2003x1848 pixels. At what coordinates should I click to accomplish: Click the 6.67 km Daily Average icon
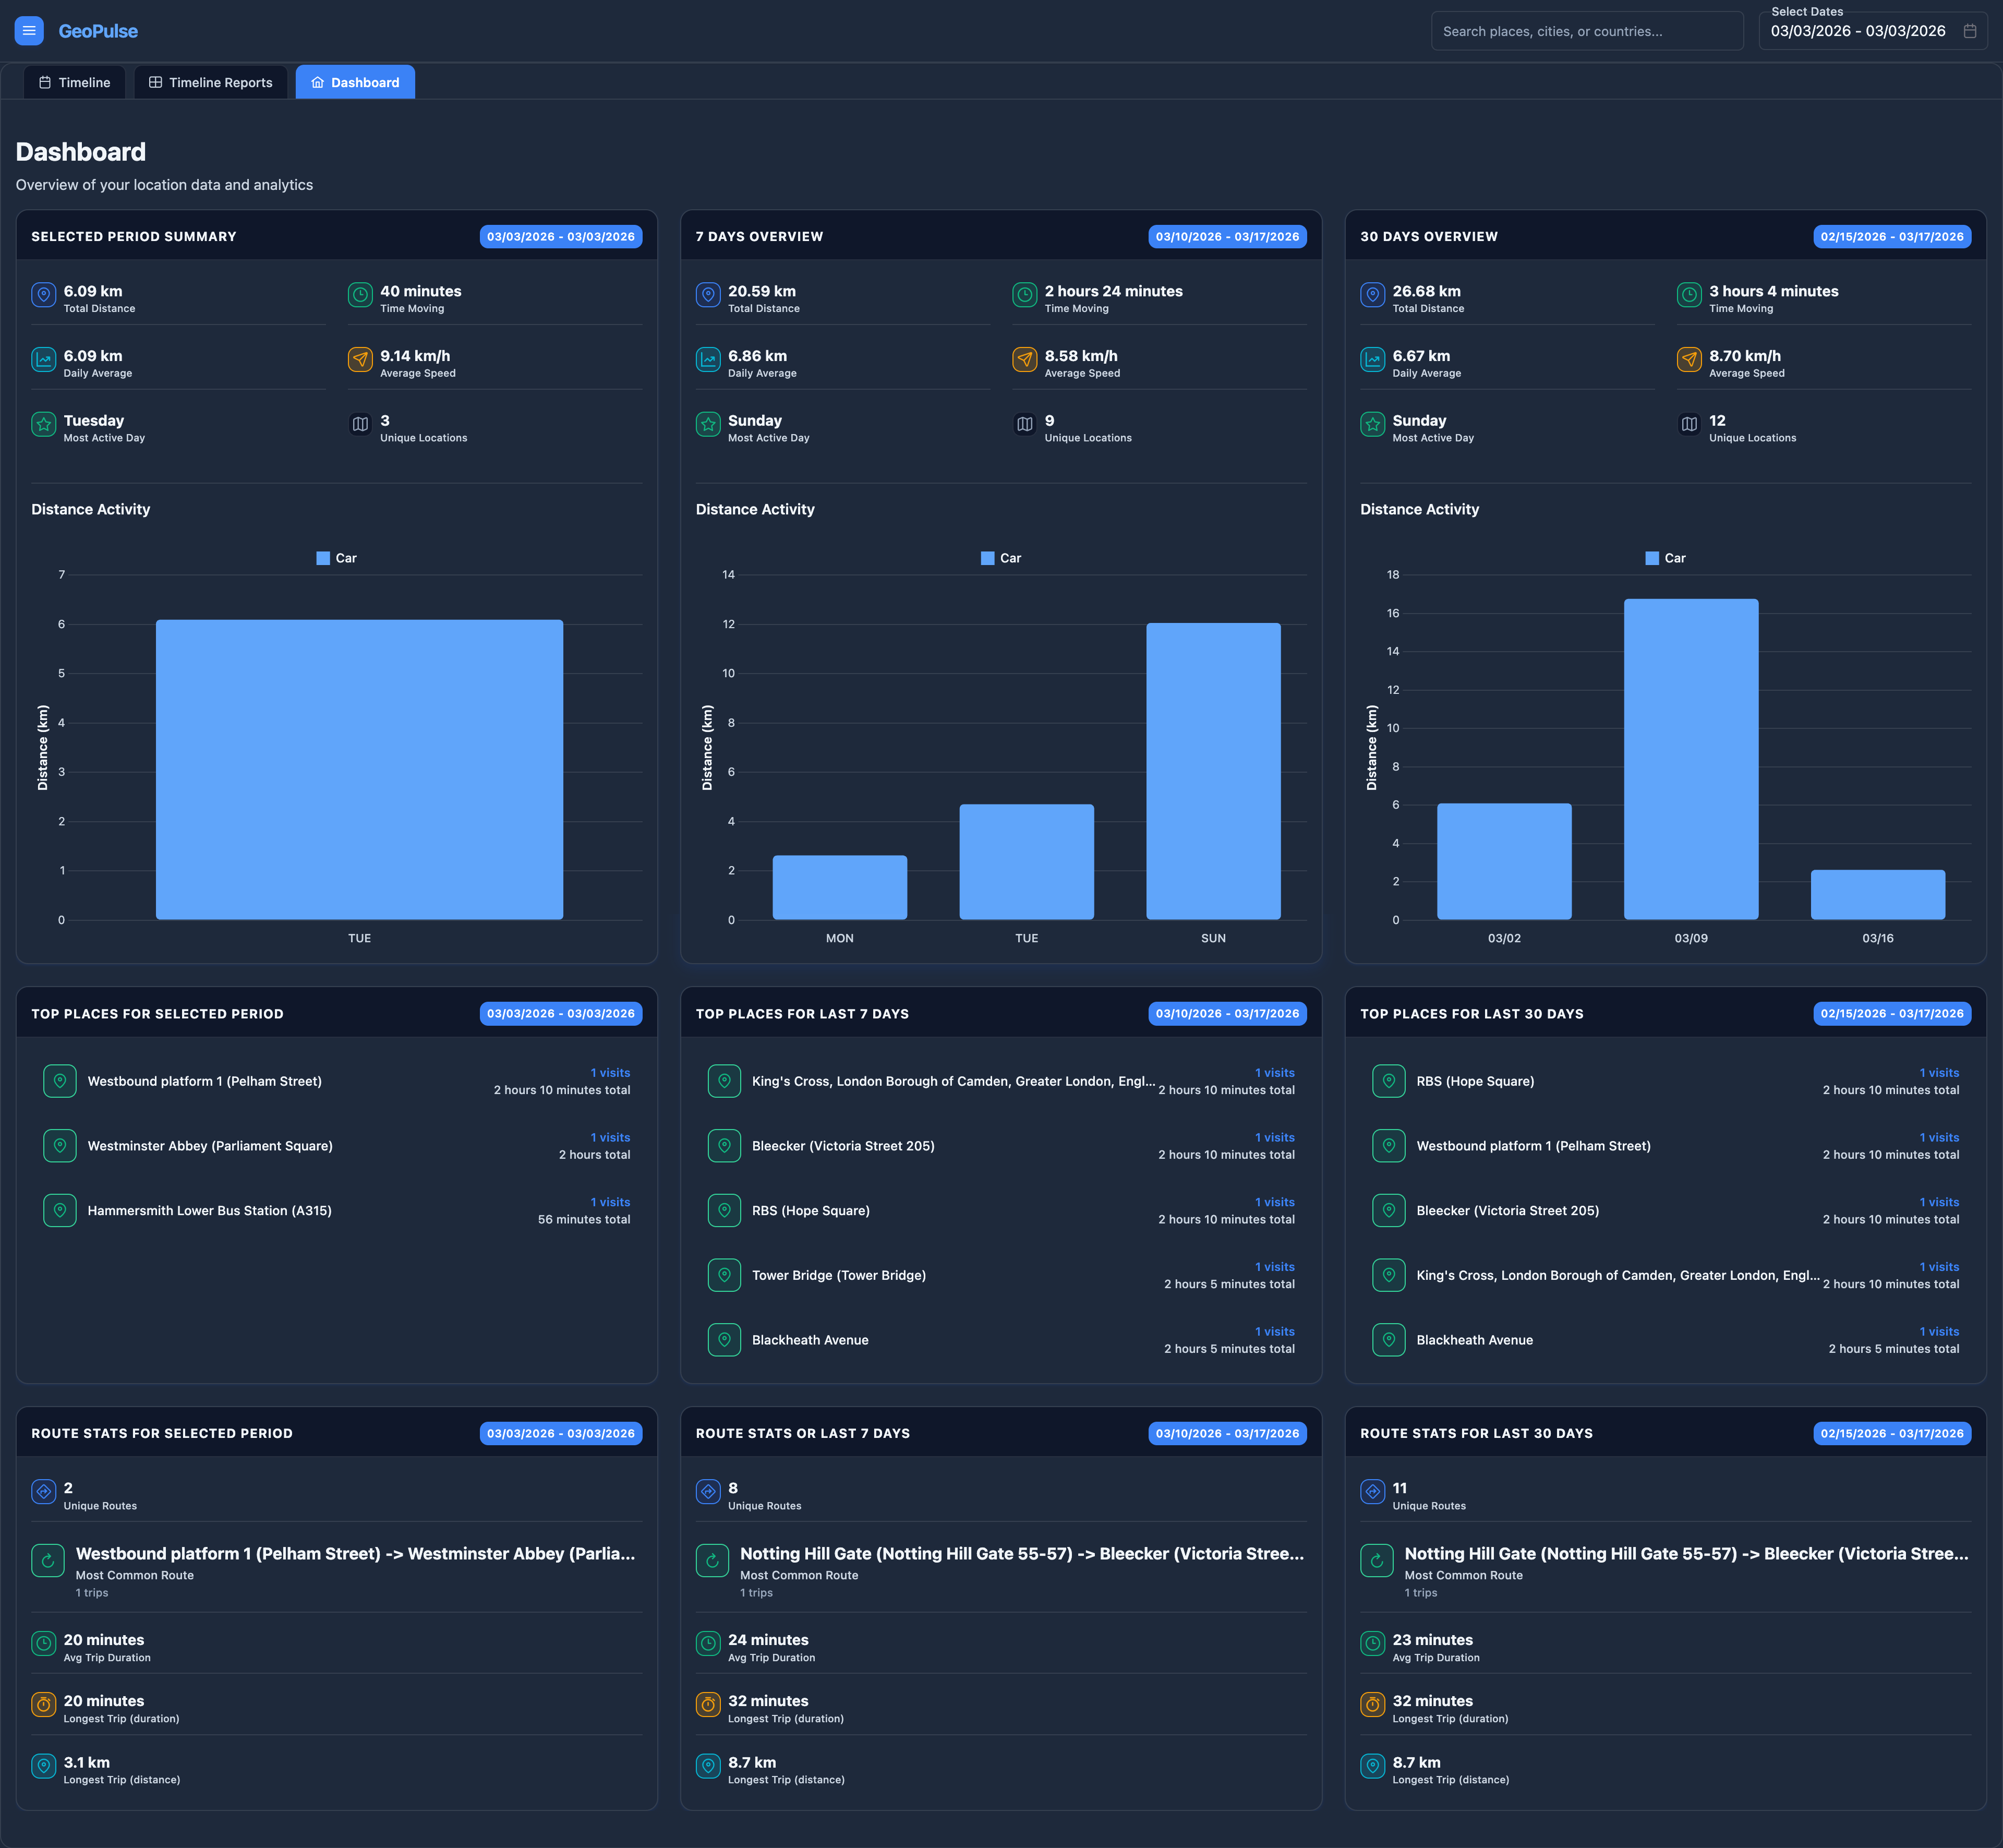point(1372,359)
